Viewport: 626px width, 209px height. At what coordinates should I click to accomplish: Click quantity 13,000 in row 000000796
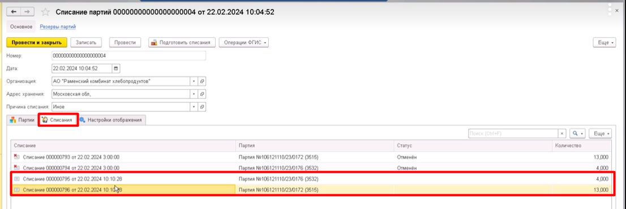click(x=601, y=190)
